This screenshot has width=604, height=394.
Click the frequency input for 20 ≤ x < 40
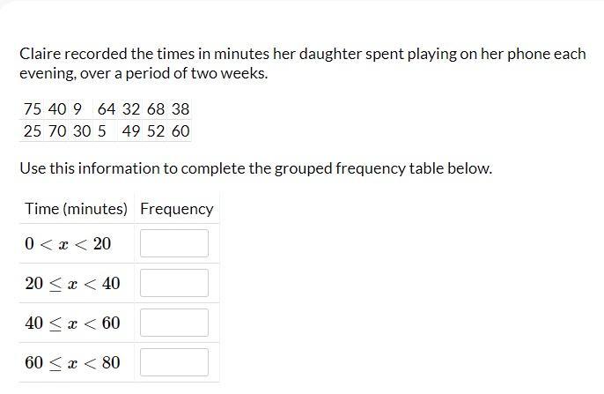coord(174,283)
